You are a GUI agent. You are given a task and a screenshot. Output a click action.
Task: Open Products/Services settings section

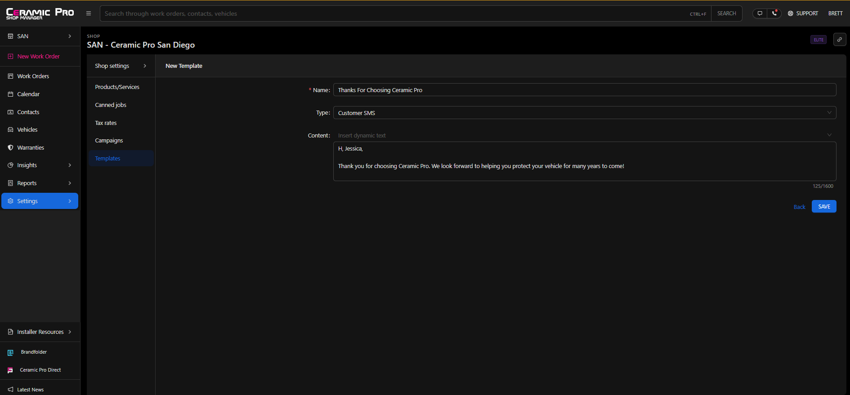point(117,87)
